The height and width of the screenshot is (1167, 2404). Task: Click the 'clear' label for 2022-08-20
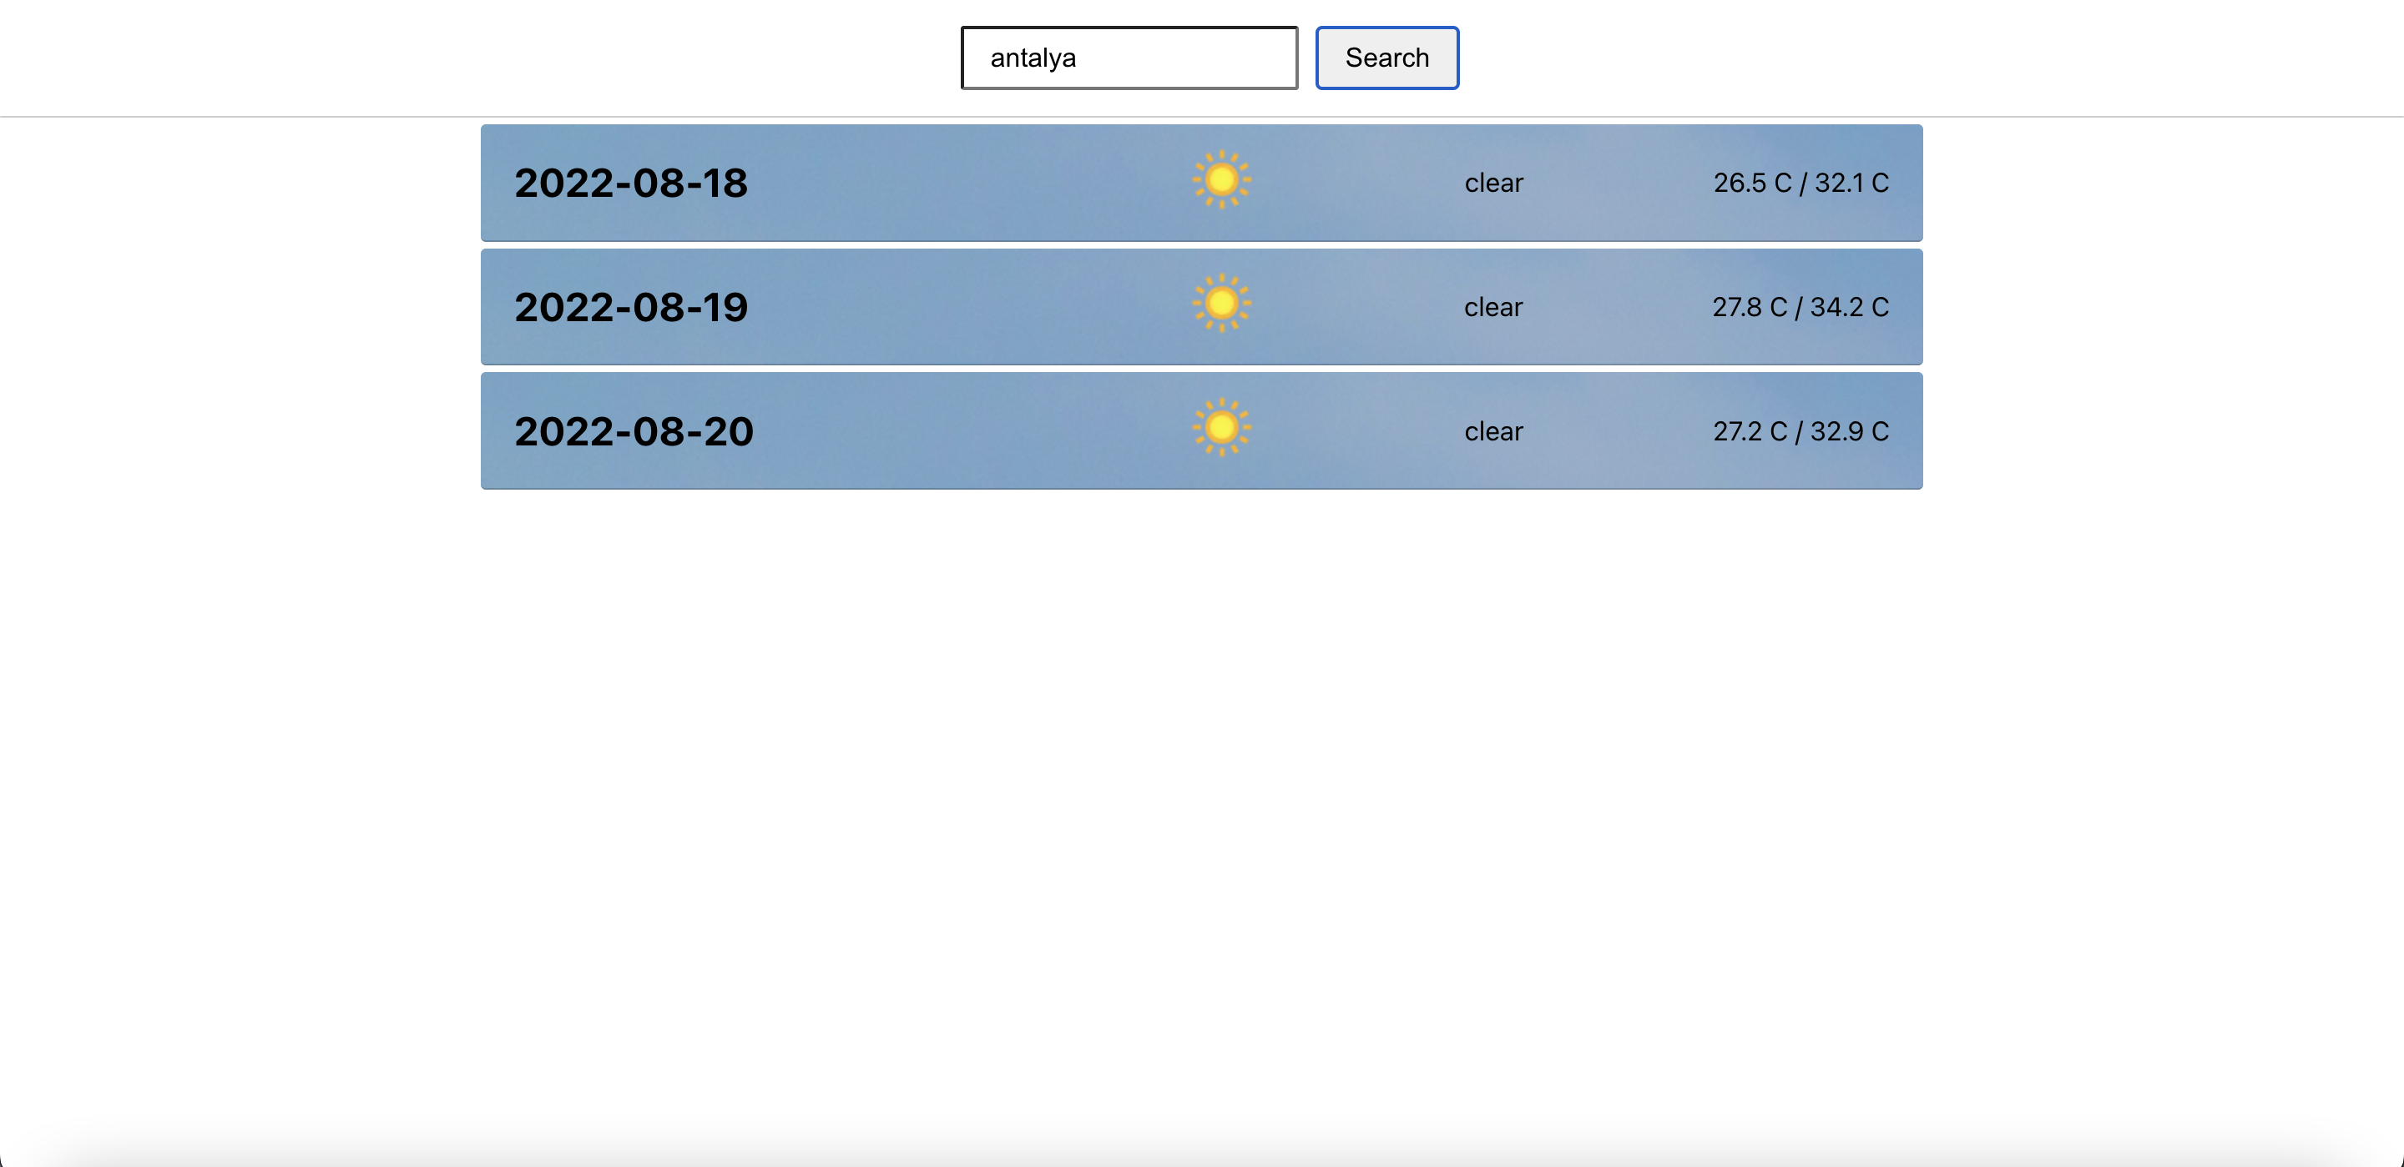coord(1493,431)
